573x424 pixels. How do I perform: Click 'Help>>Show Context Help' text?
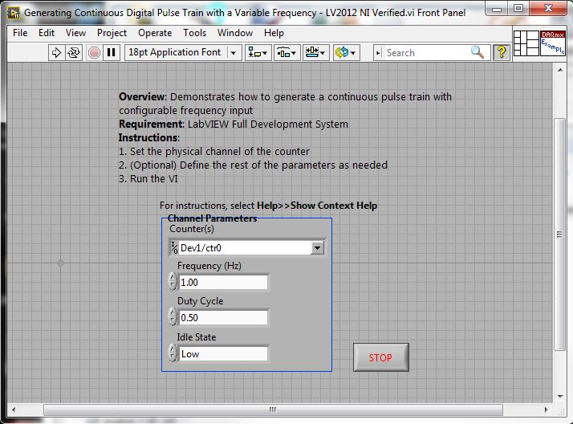pos(317,206)
